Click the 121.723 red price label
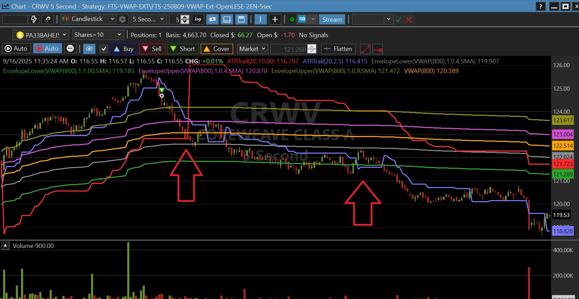This screenshot has width=579, height=299. point(563,164)
